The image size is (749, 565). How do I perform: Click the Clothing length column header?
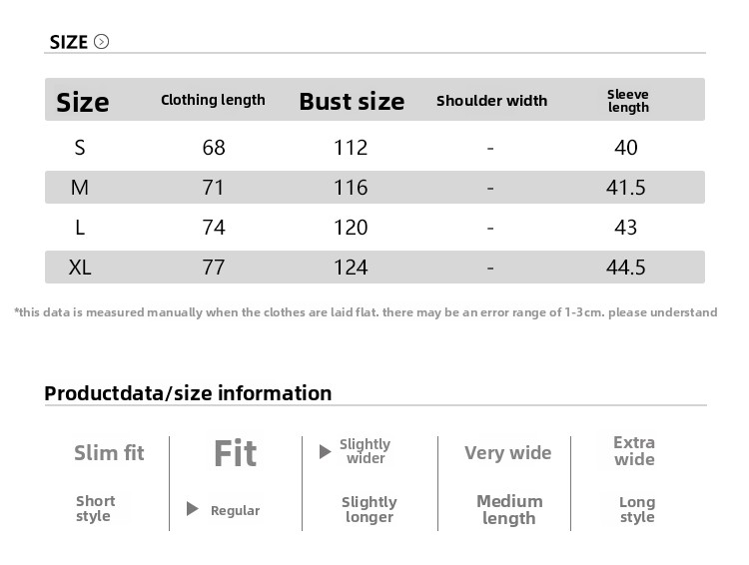pyautogui.click(x=213, y=100)
